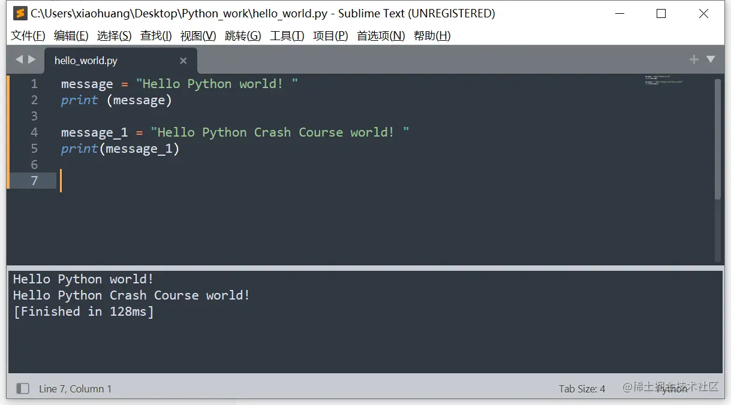
Task: Click output "Hello Python Crash Course world!"
Action: point(131,295)
